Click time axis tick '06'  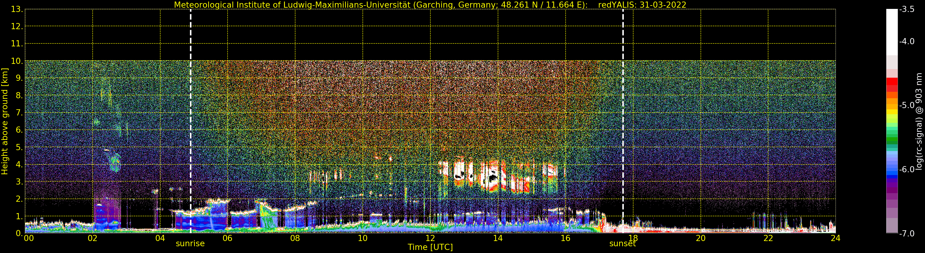tap(228, 238)
